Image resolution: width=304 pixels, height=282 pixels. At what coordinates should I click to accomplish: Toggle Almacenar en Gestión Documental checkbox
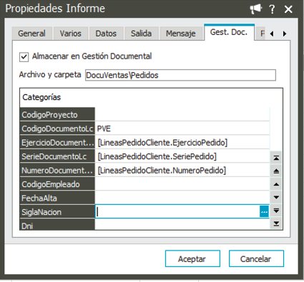point(24,57)
